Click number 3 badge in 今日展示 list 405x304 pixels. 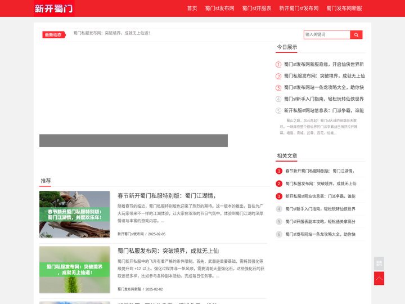pos(278,88)
